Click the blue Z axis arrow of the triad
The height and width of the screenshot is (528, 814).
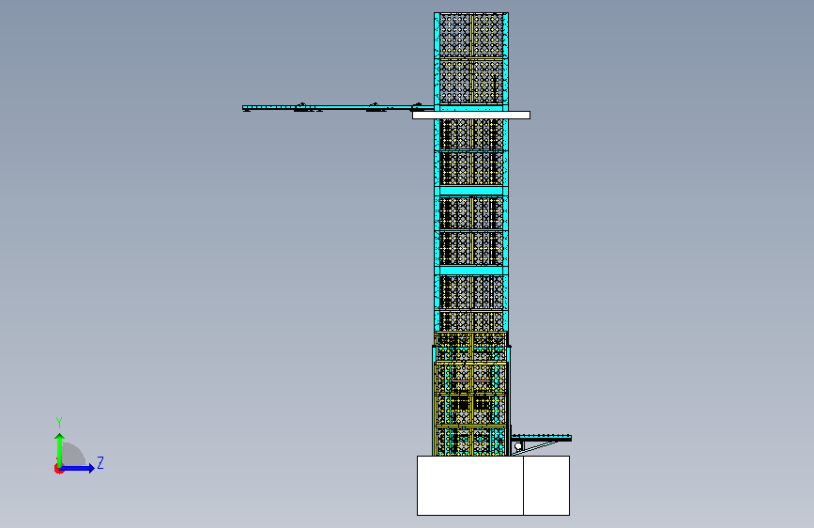[77, 468]
